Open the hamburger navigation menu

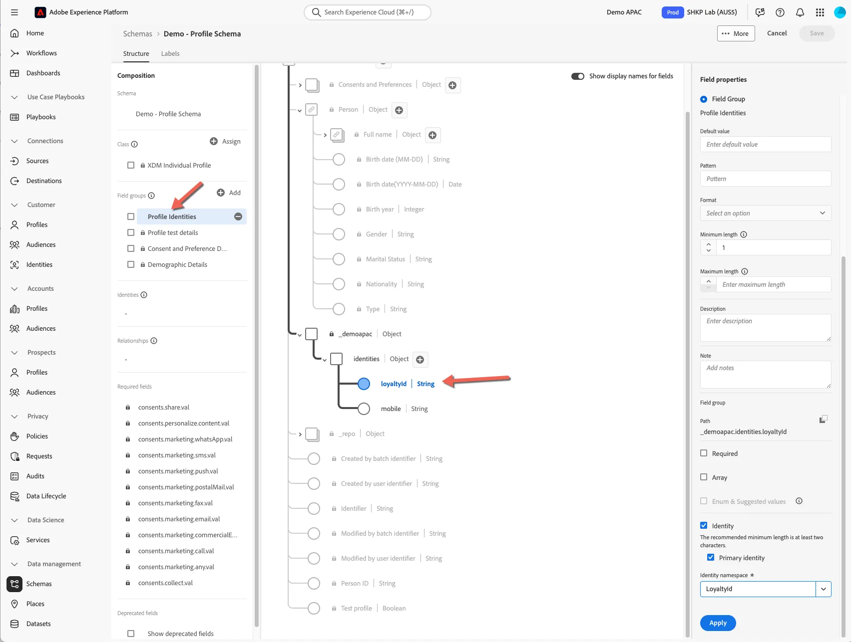point(14,12)
